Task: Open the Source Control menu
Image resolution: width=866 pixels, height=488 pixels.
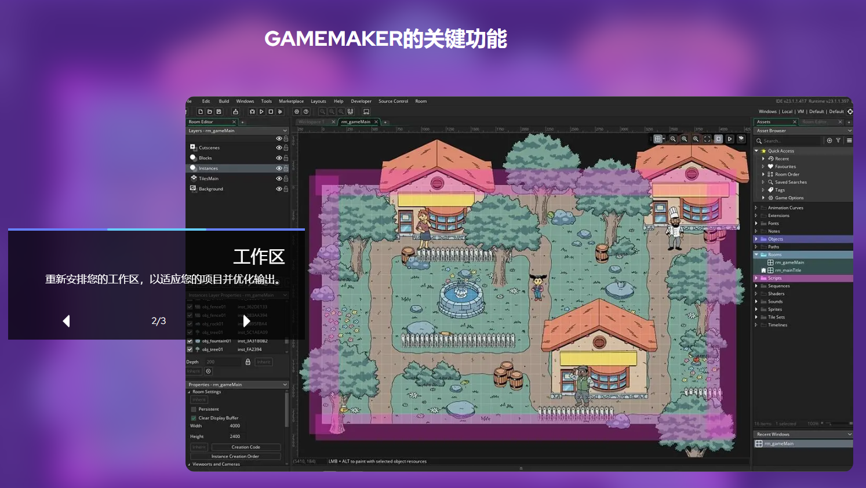Action: click(394, 101)
